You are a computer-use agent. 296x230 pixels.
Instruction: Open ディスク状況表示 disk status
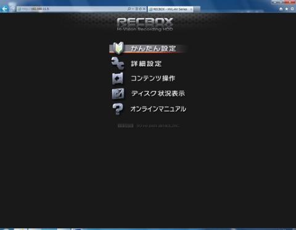click(158, 93)
